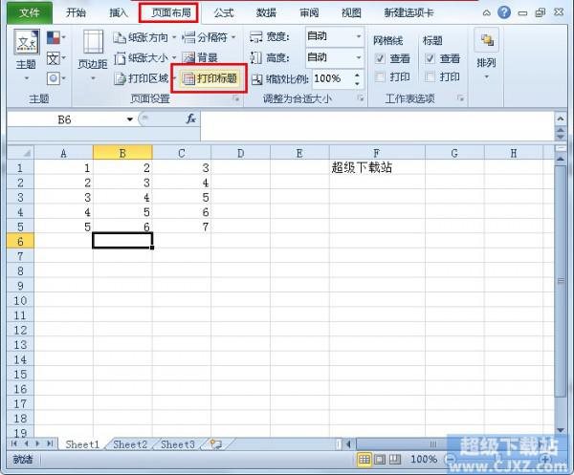Select cell C5 with value 7
Viewport: 574px width, 475px height.
pos(182,227)
